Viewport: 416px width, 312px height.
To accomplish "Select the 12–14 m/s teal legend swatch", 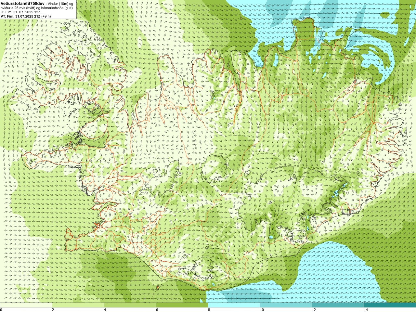I will (x=338, y=305).
